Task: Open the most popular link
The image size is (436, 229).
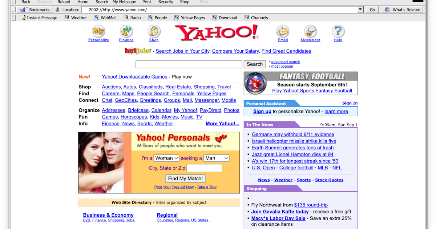Action: 282,66
